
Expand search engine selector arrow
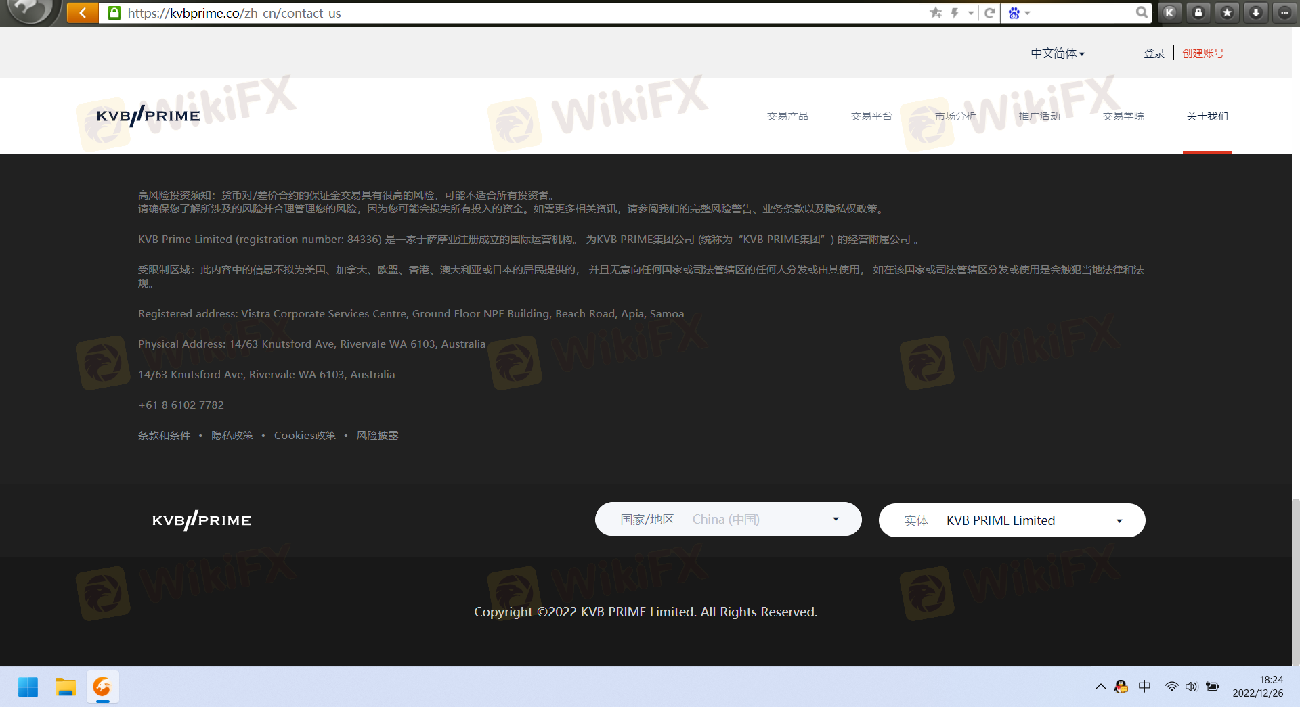tap(1027, 13)
